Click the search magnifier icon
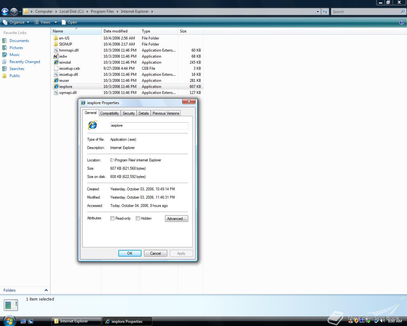The width and height of the screenshot is (407, 326). pyautogui.click(x=403, y=11)
